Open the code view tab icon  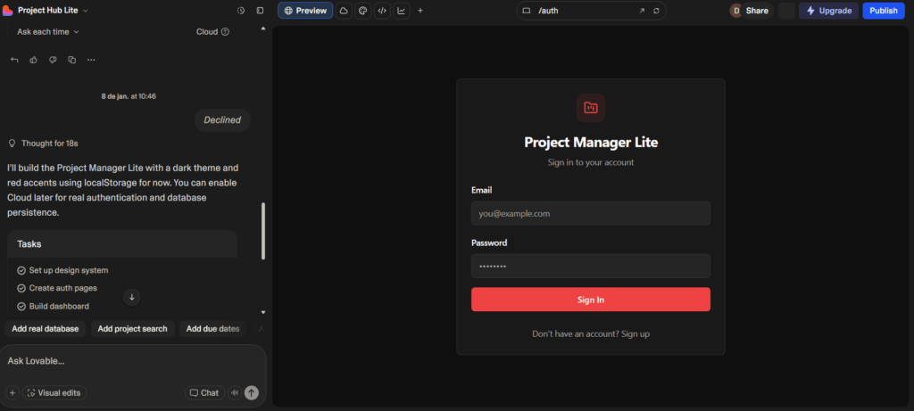tap(382, 11)
